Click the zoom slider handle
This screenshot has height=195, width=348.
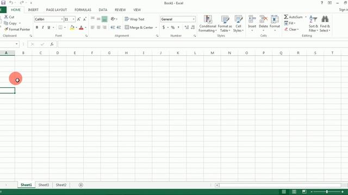pos(327,192)
